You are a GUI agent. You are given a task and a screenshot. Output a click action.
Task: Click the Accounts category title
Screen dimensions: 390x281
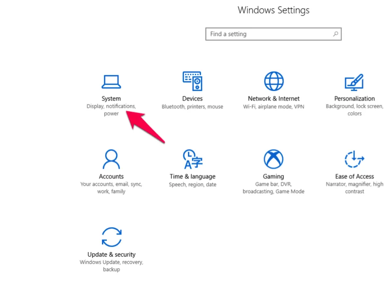[x=111, y=176]
